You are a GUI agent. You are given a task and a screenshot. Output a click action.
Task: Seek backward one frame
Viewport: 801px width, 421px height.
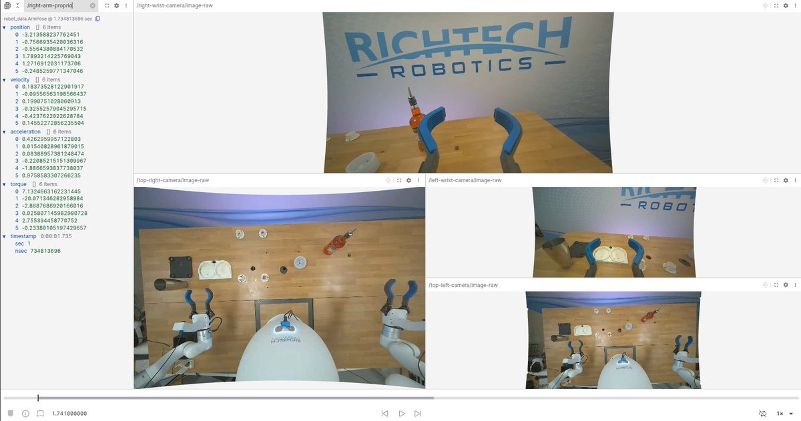[385, 414]
